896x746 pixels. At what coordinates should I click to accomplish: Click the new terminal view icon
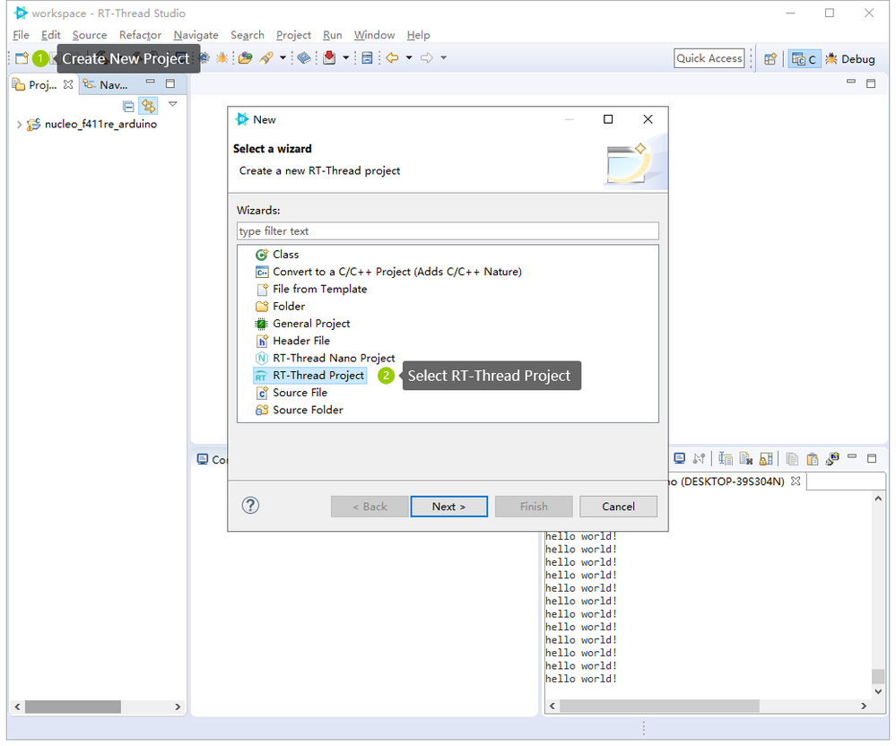832,459
